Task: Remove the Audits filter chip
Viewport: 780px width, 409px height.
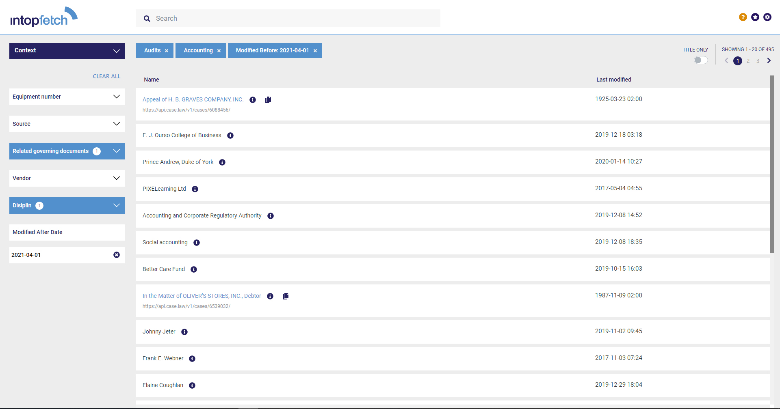Action: click(x=167, y=51)
